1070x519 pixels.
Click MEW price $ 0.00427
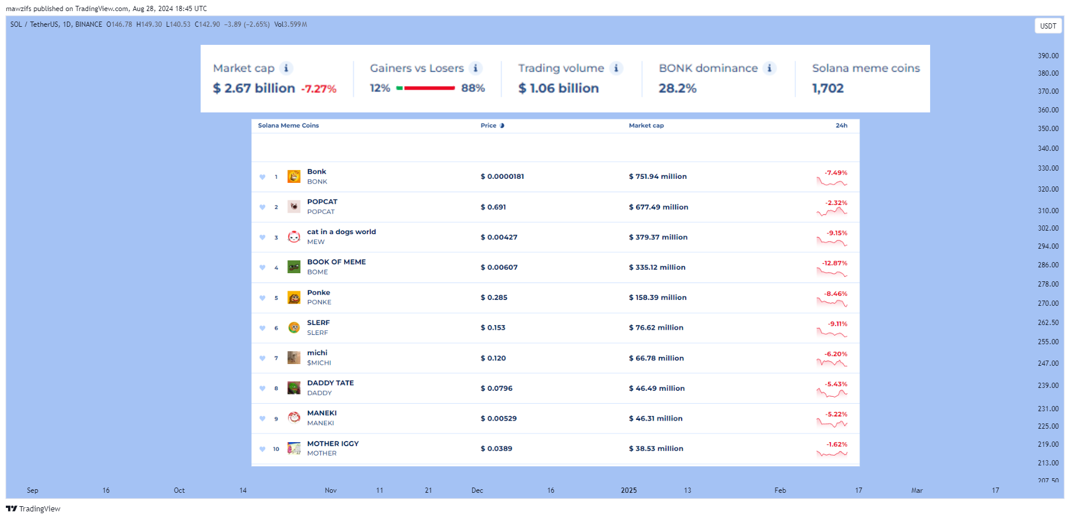pyautogui.click(x=499, y=237)
